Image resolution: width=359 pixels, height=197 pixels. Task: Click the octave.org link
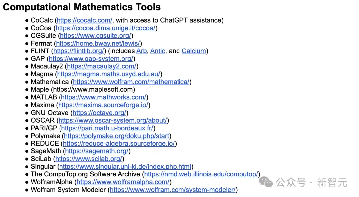(99, 113)
